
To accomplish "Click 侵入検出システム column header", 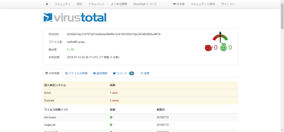I will click(x=55, y=85).
